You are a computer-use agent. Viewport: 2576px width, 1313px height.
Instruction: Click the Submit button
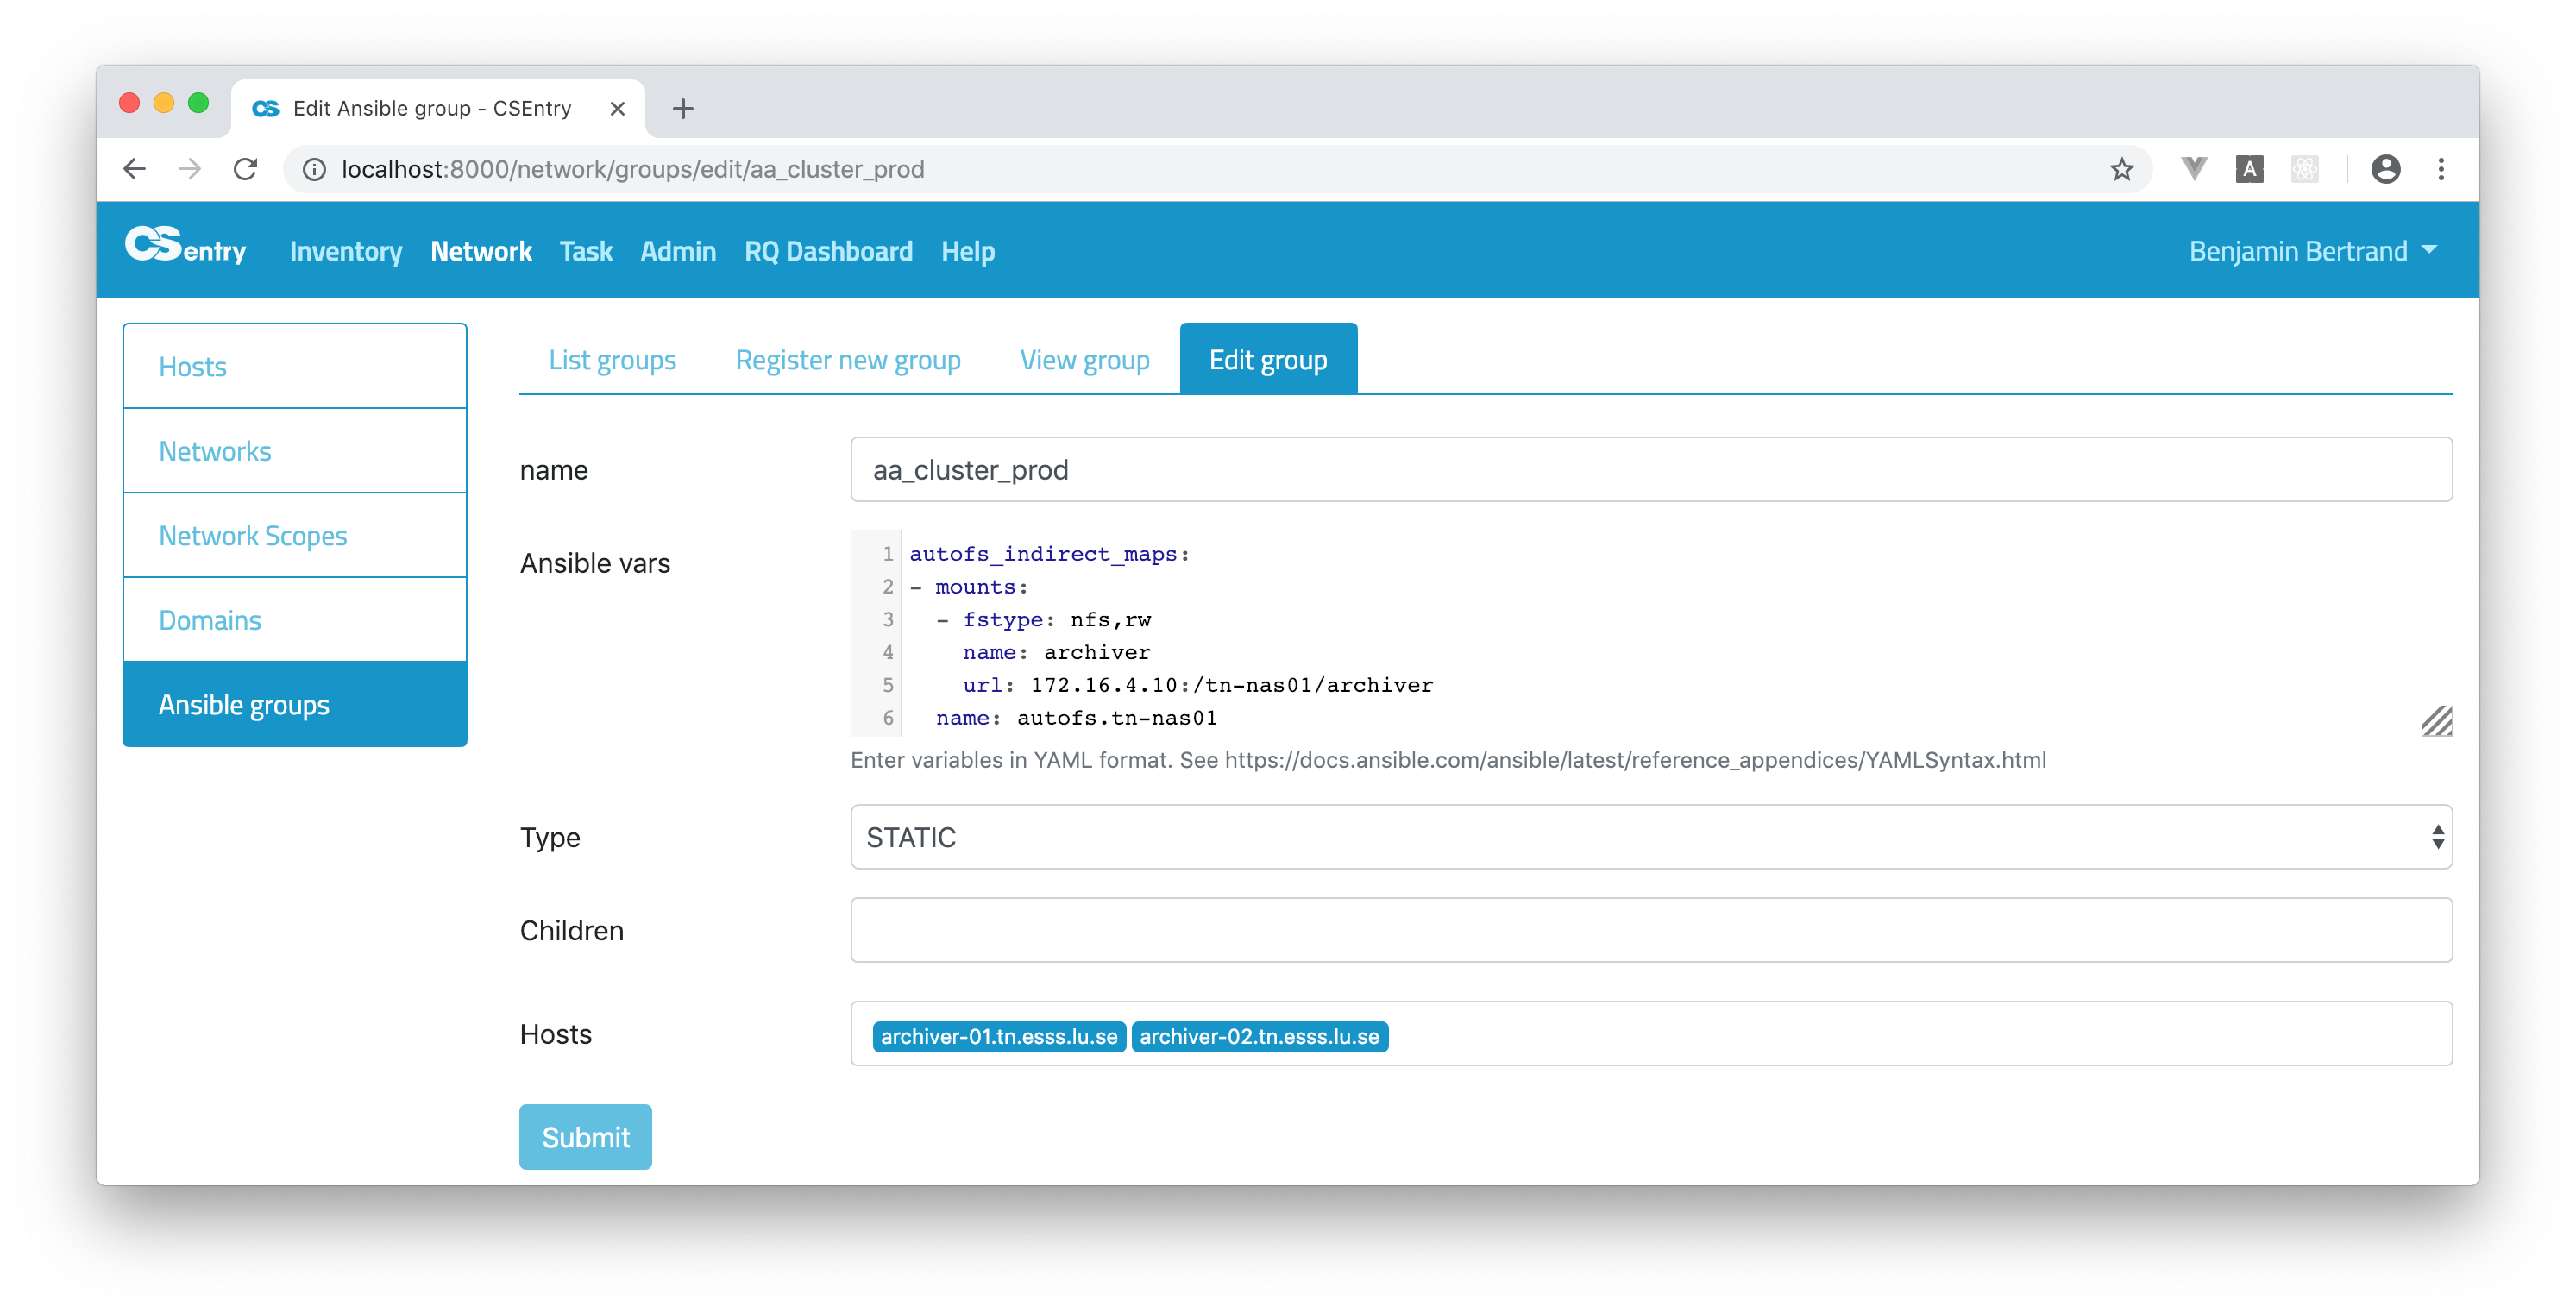(x=585, y=1136)
